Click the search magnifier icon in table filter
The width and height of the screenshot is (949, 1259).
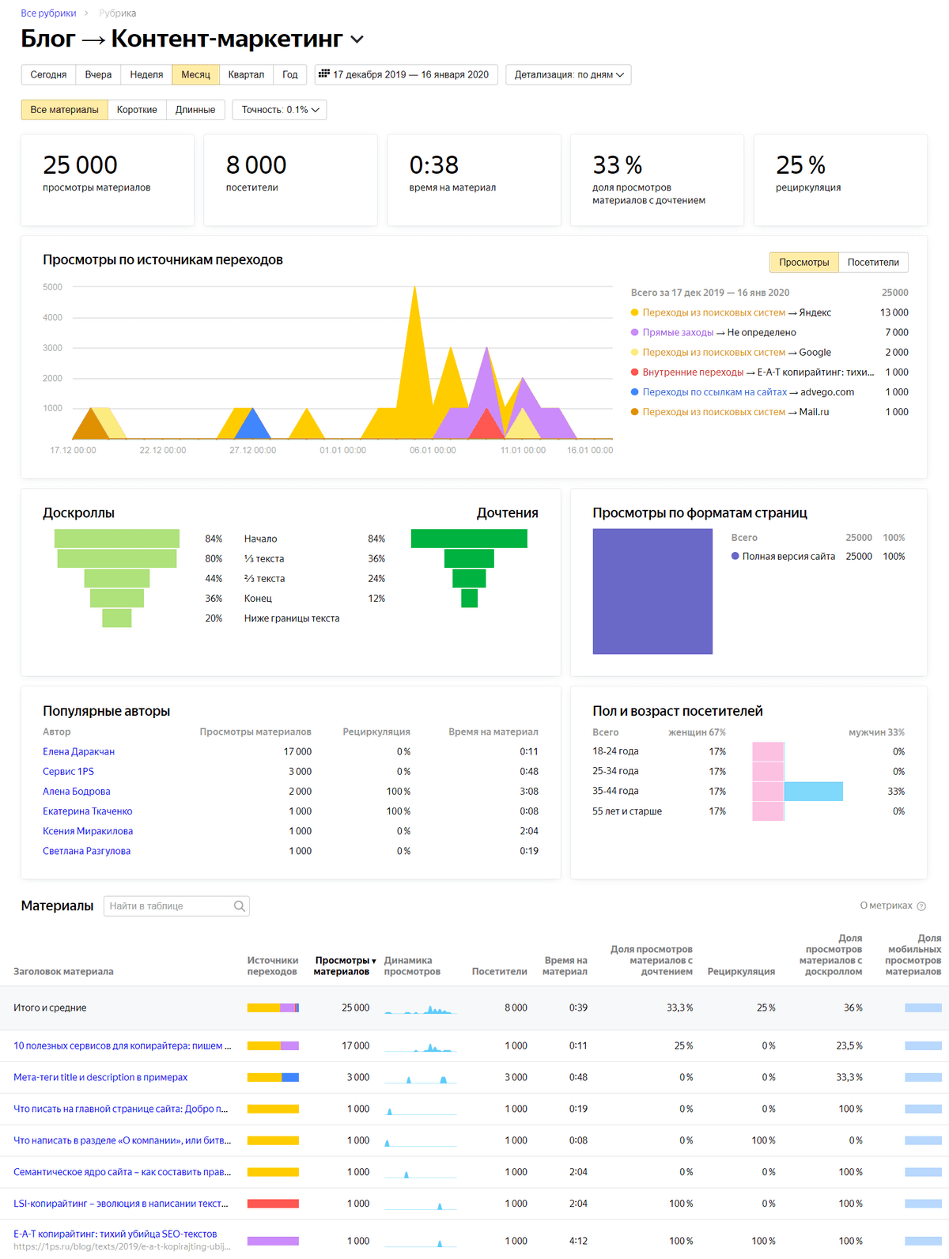pyautogui.click(x=239, y=906)
